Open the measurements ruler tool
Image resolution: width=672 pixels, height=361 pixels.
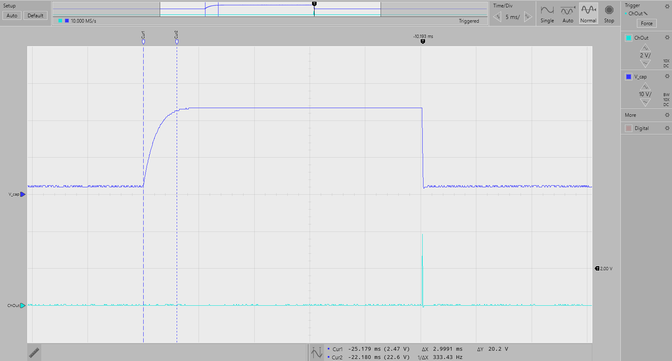click(x=34, y=352)
